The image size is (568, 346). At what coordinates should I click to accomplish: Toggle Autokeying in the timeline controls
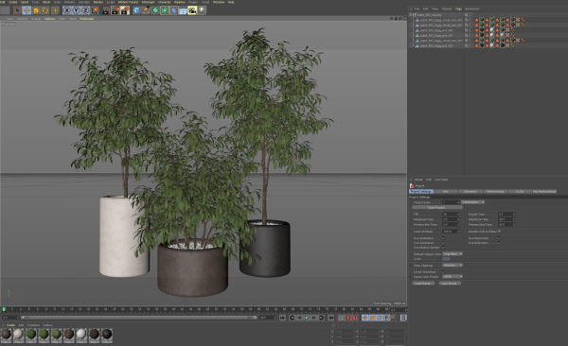355,318
